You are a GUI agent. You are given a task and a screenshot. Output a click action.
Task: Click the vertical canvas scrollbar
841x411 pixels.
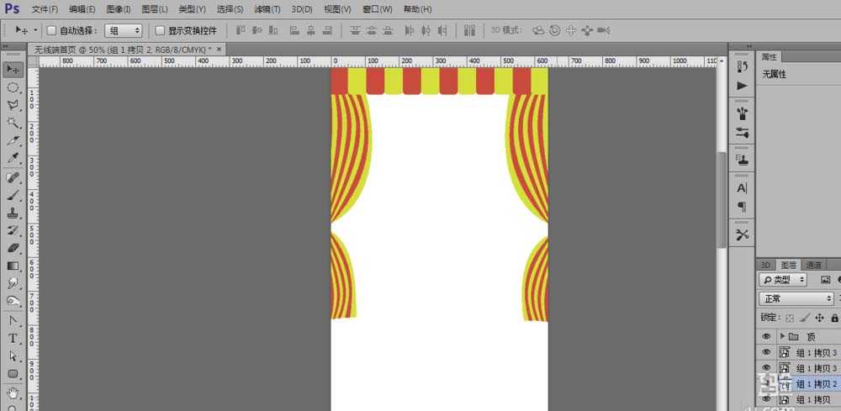click(721, 200)
